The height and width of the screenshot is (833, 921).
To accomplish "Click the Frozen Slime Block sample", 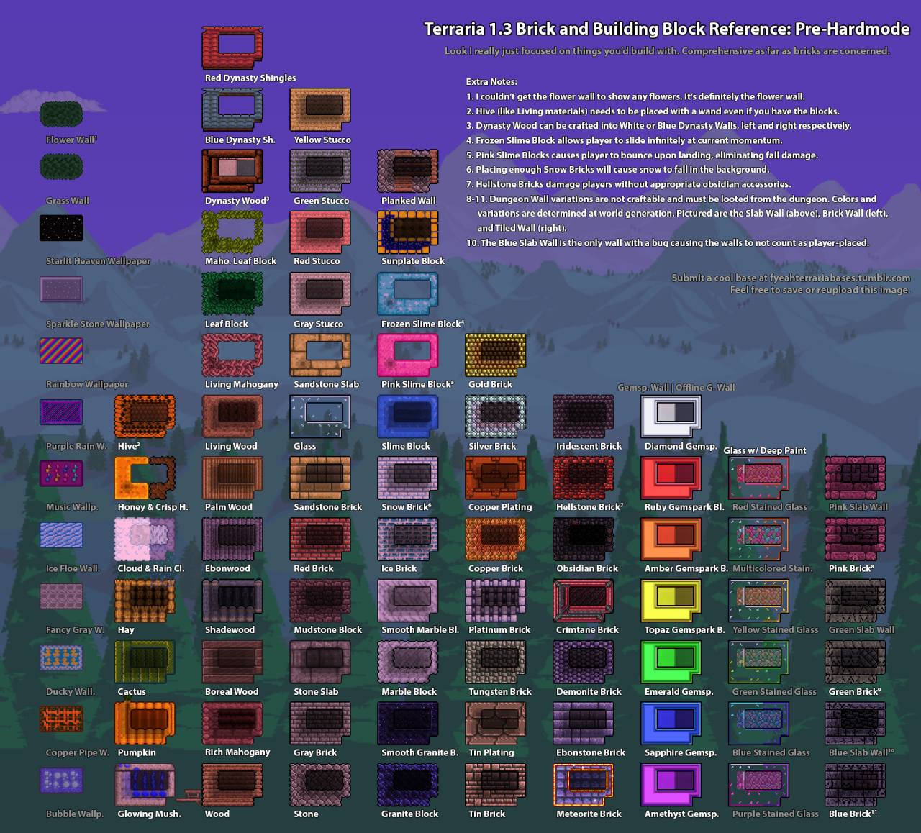I will coord(408,293).
